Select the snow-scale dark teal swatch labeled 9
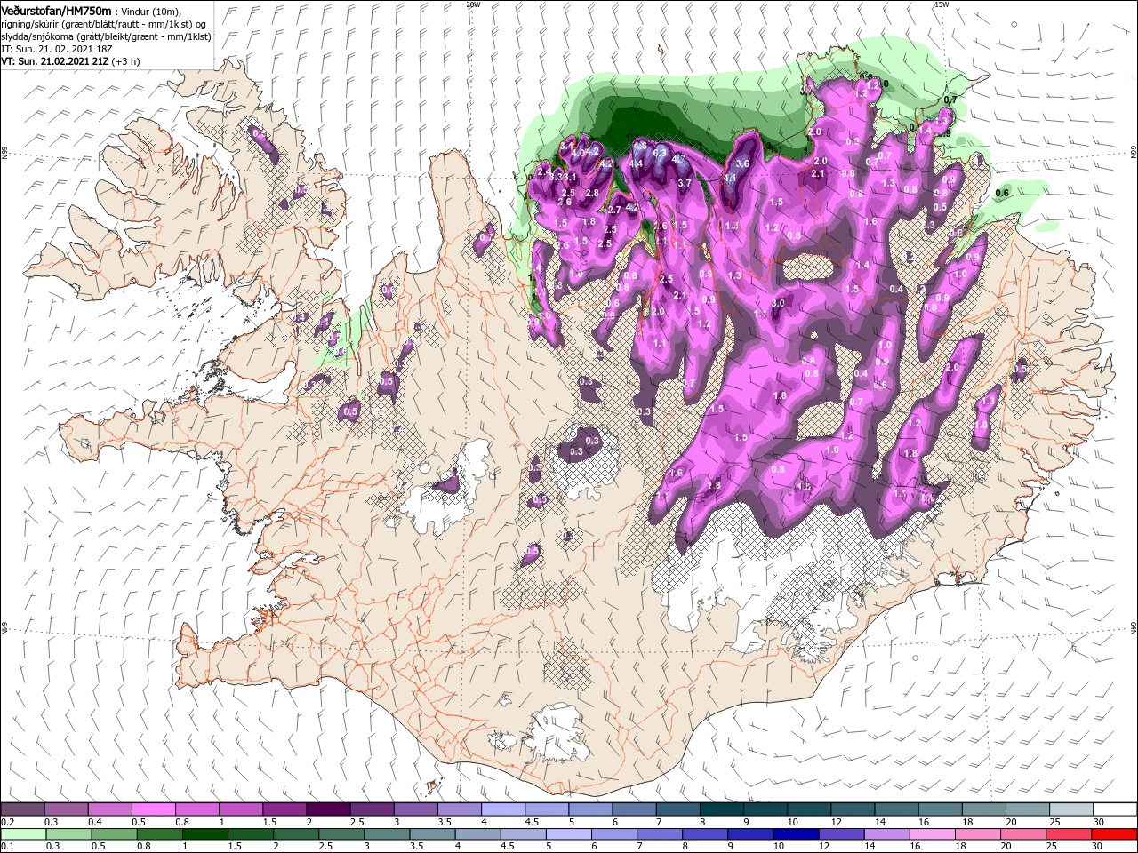The width and height of the screenshot is (1138, 853). (765, 809)
